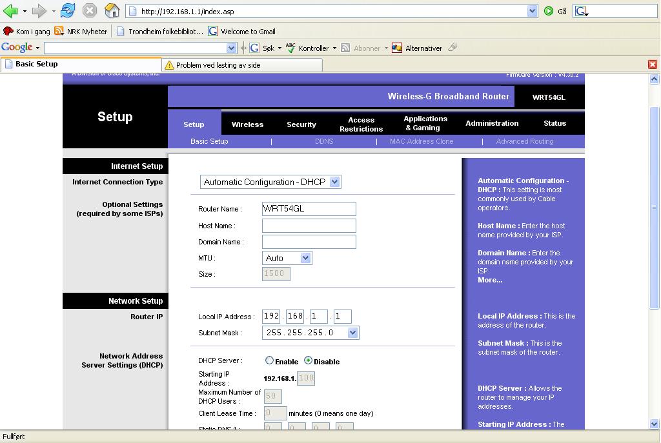Click the Home icon in toolbar

click(x=112, y=11)
